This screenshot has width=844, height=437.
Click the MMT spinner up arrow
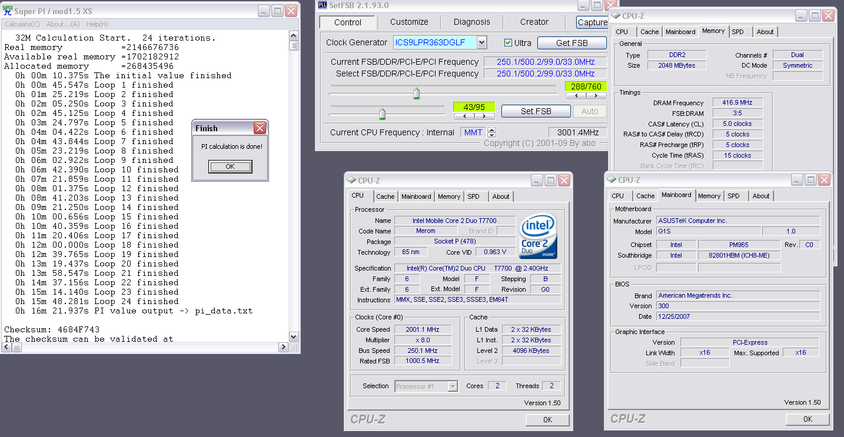point(492,129)
